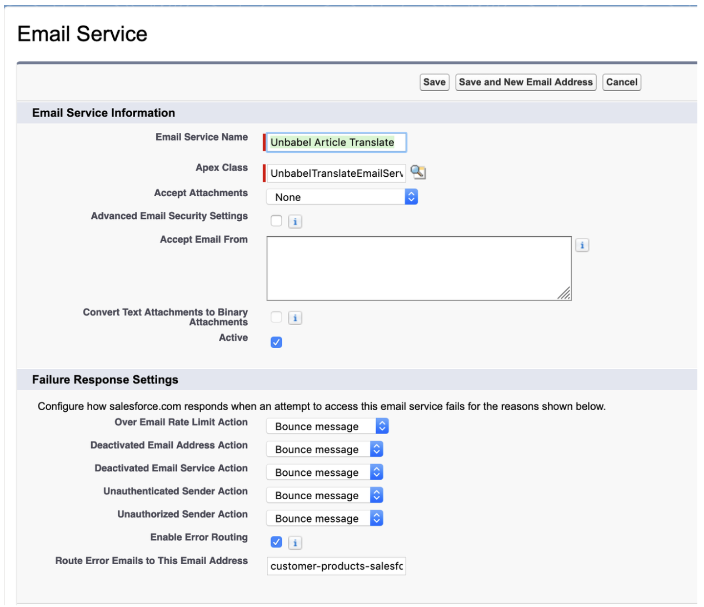Open Deactivated Email Address Action dropdown
The height and width of the screenshot is (607, 704).
point(324,449)
